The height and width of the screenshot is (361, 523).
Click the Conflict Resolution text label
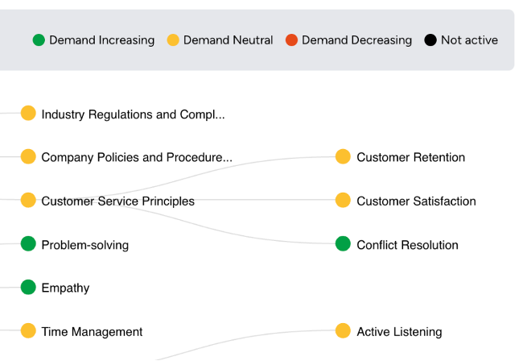407,245
